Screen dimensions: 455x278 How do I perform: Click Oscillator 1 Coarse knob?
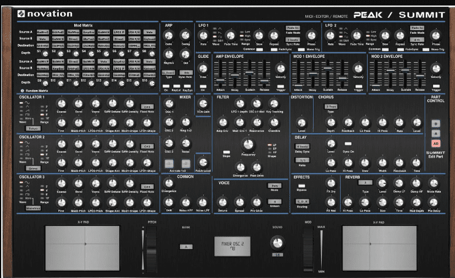[61, 104]
